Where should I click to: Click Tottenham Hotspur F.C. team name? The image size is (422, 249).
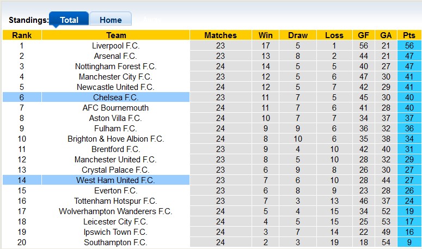pyautogui.click(x=115, y=201)
